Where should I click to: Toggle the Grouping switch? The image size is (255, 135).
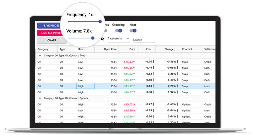pos(118,31)
